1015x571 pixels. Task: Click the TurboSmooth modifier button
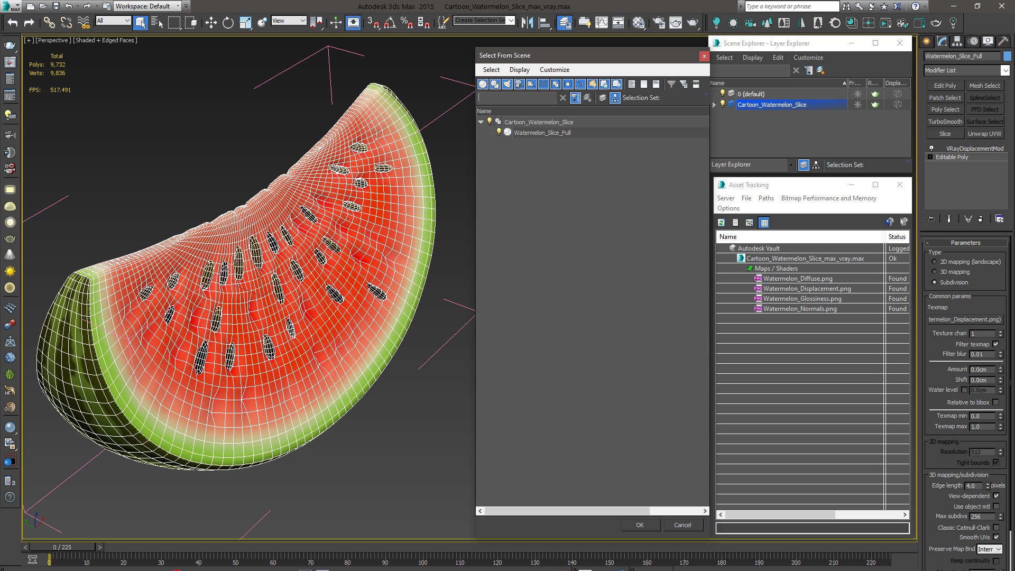945,122
